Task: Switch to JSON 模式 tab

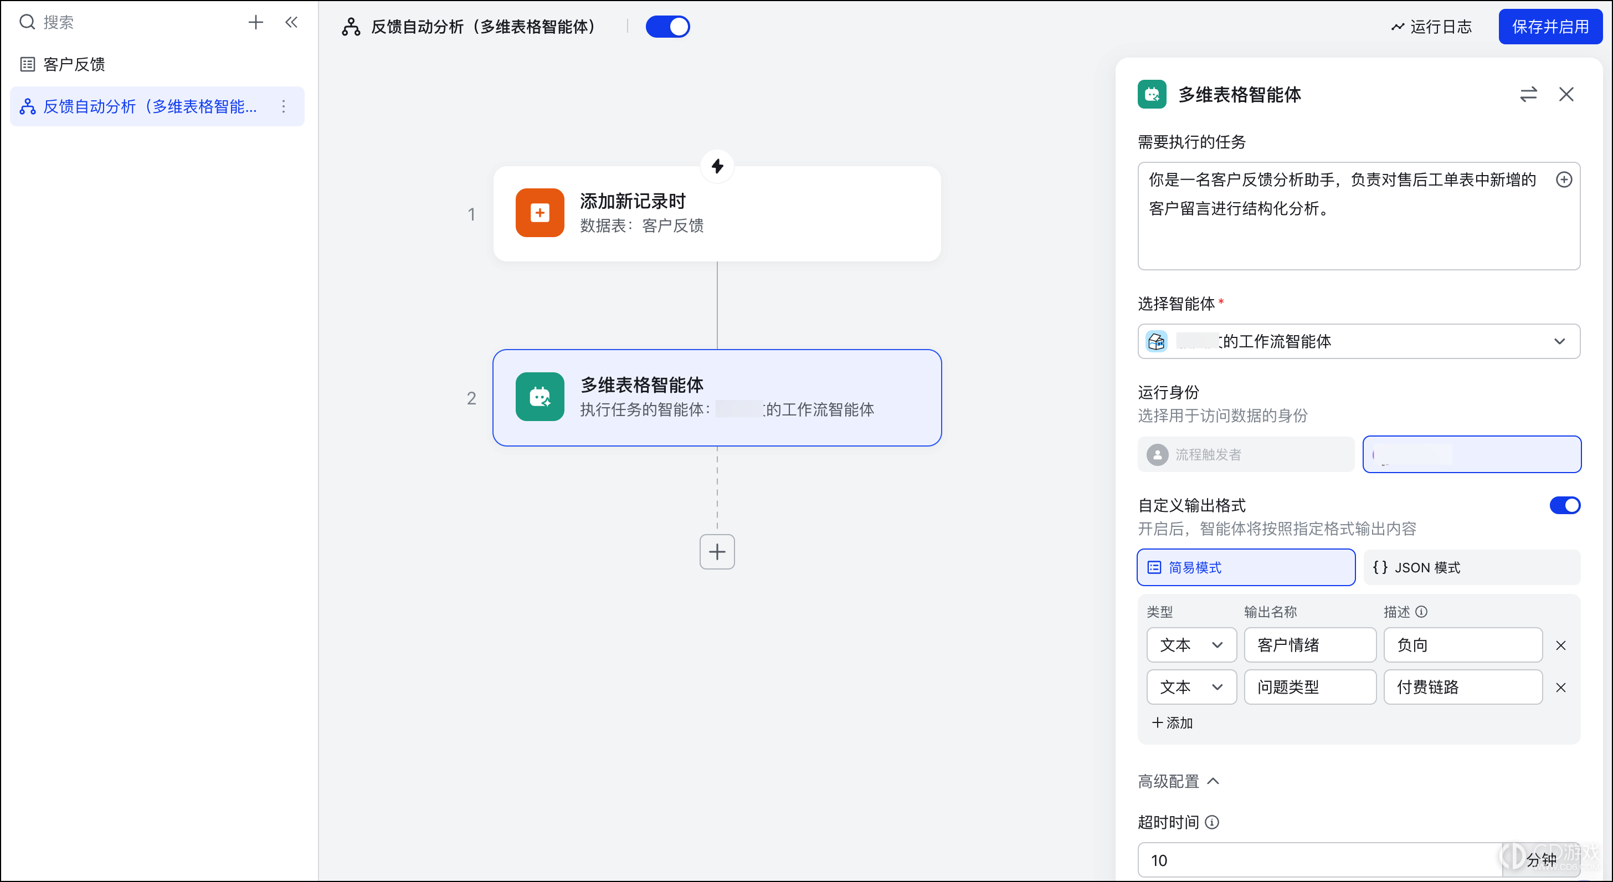Action: coord(1472,567)
